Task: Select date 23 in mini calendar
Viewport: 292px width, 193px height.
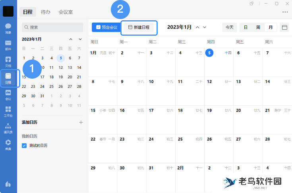Action: [x=33, y=87]
